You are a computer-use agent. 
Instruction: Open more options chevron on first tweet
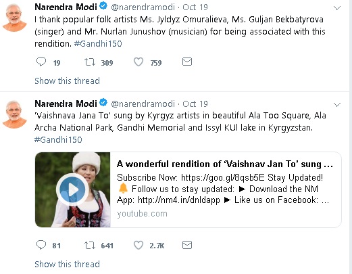tap(337, 8)
